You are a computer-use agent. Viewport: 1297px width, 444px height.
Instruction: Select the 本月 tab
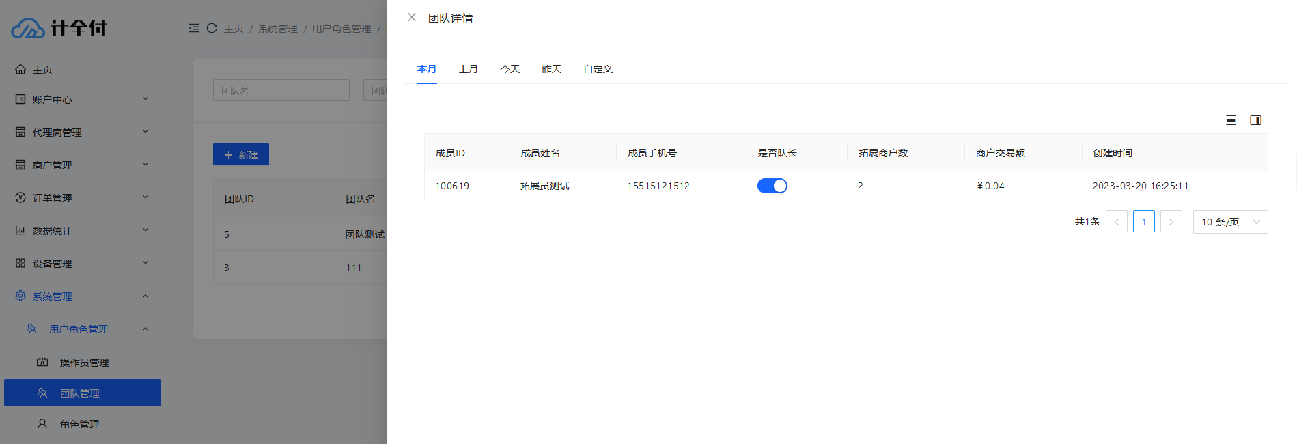(x=427, y=69)
